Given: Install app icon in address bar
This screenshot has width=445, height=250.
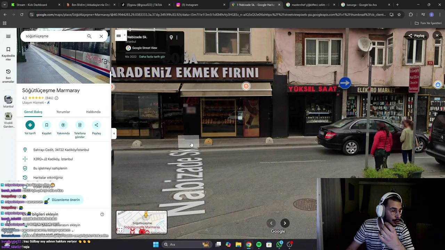Looking at the screenshot, I should 391,15.
